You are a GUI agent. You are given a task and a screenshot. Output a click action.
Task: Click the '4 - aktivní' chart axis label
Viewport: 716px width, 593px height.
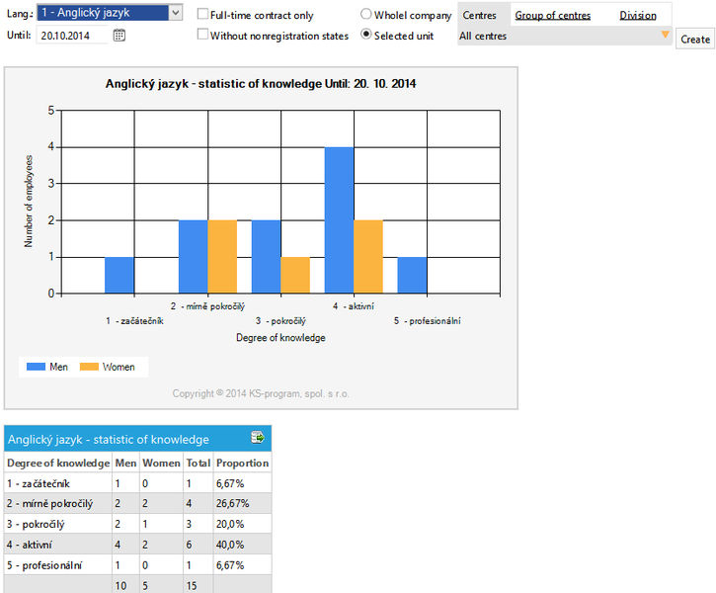pyautogui.click(x=354, y=306)
